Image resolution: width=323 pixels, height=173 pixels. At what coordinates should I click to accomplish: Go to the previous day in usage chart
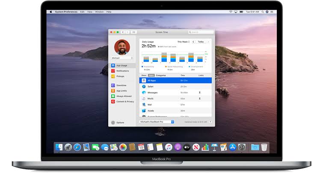(x=193, y=42)
